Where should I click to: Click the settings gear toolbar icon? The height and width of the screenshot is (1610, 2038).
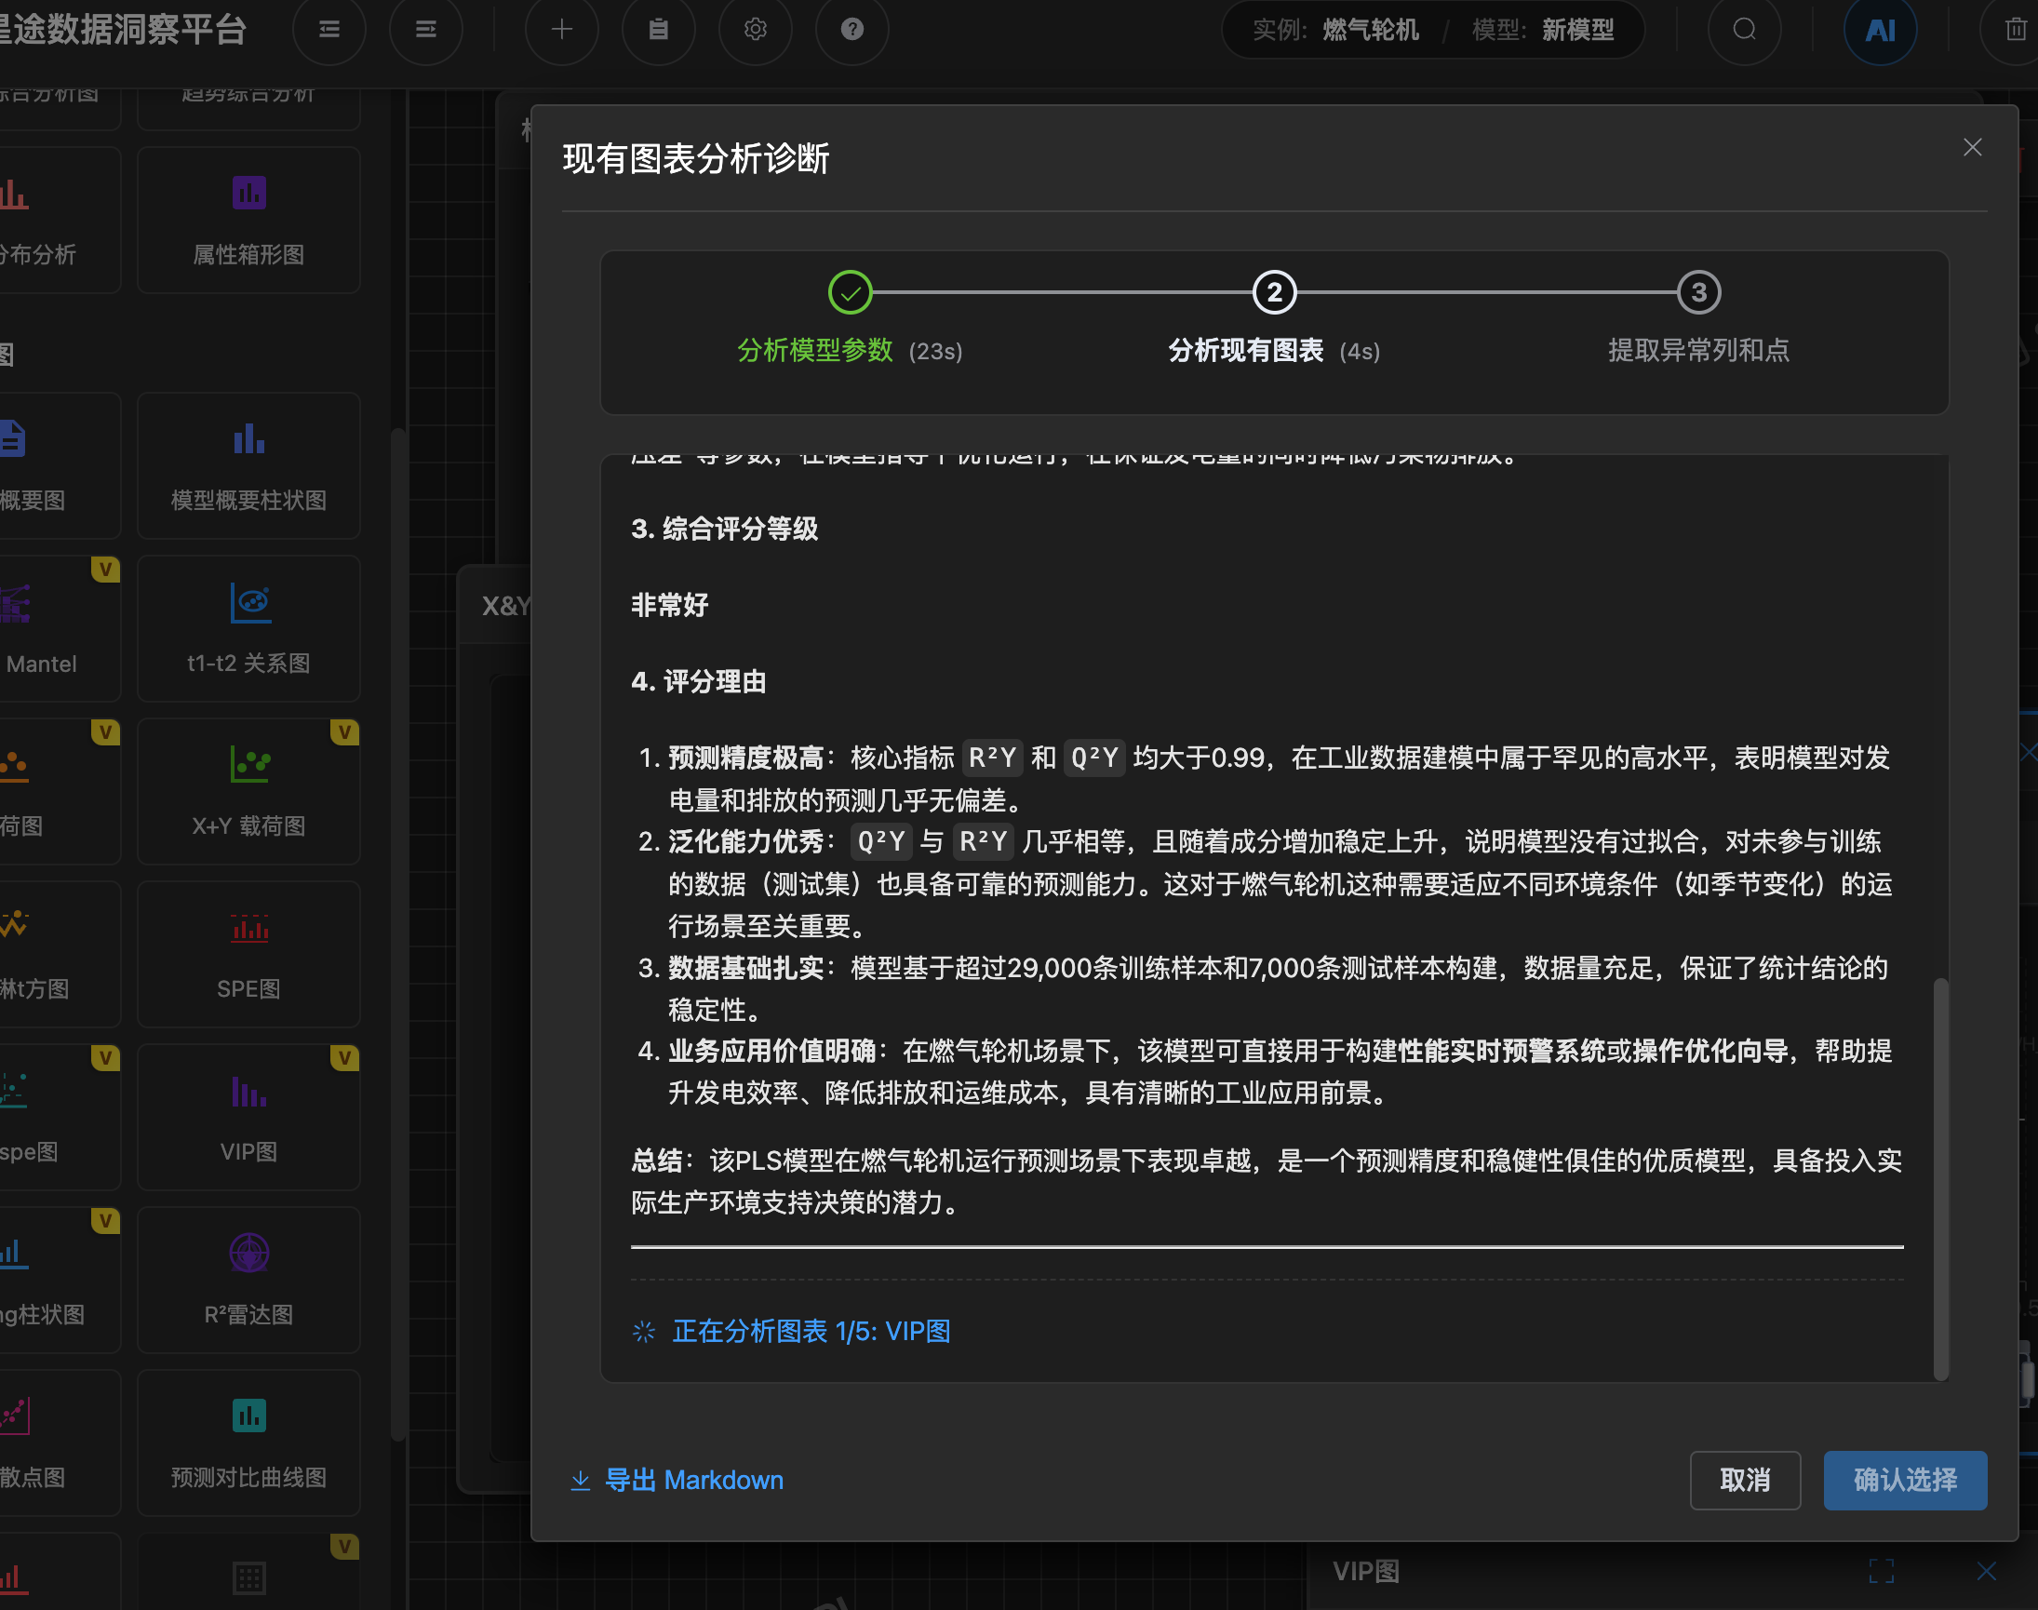(755, 30)
